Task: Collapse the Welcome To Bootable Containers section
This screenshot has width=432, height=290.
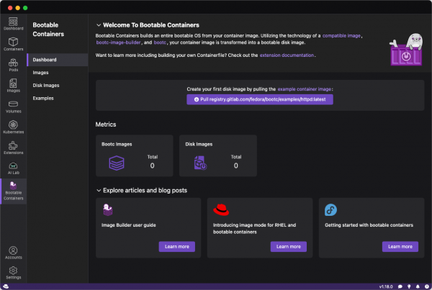Action: [99, 24]
